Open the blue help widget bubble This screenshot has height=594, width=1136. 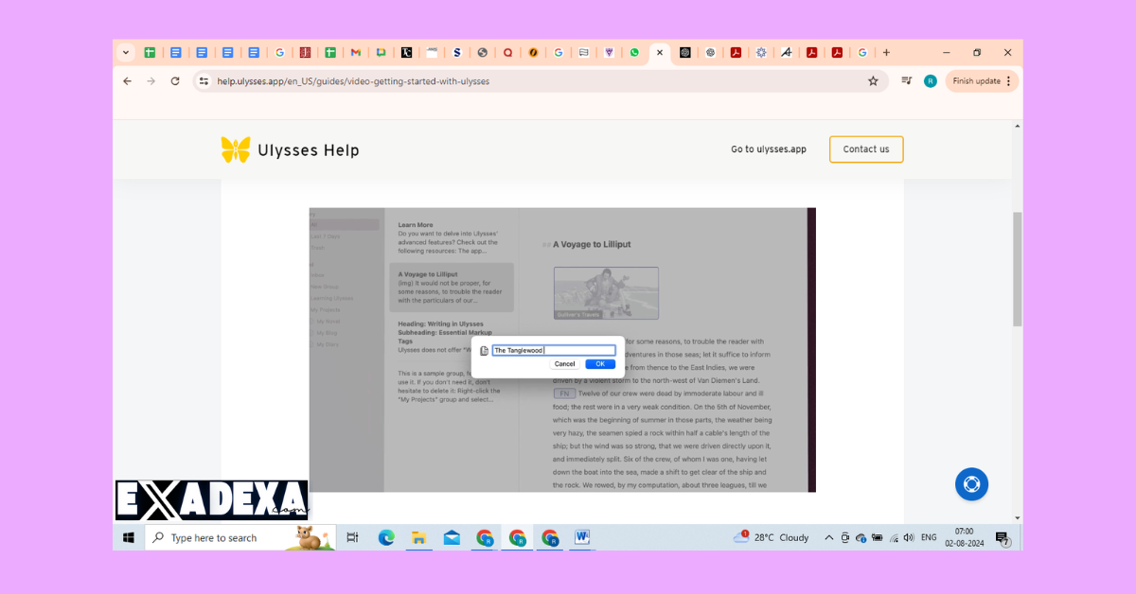coord(971,483)
